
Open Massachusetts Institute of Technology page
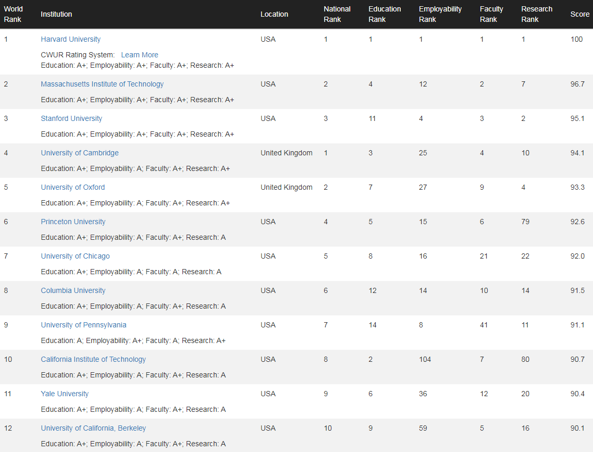pyautogui.click(x=102, y=84)
